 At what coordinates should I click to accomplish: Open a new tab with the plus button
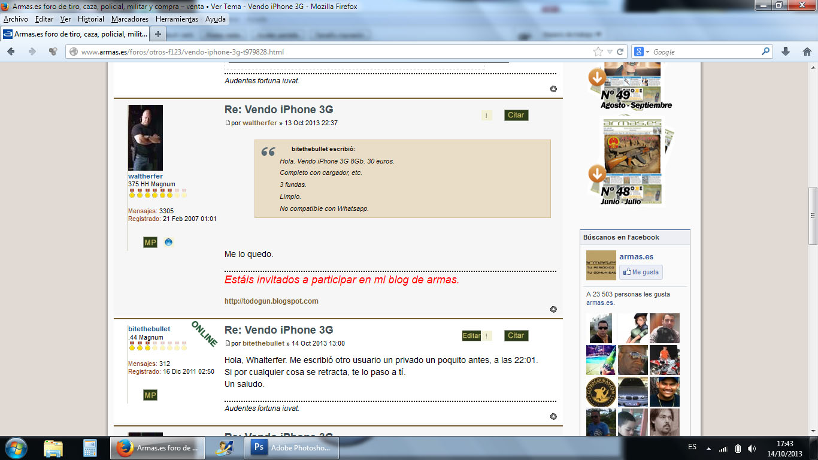[157, 34]
